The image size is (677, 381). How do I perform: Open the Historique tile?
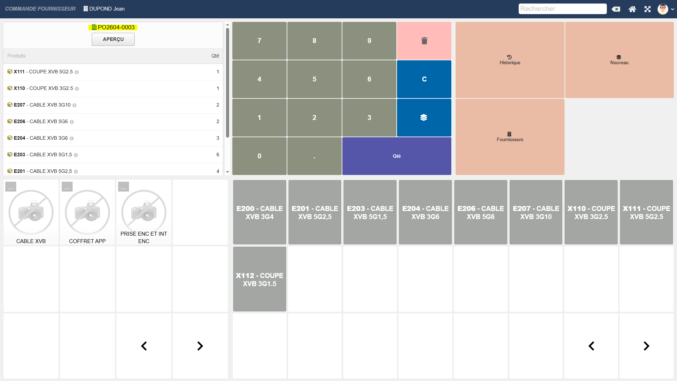[x=510, y=60]
